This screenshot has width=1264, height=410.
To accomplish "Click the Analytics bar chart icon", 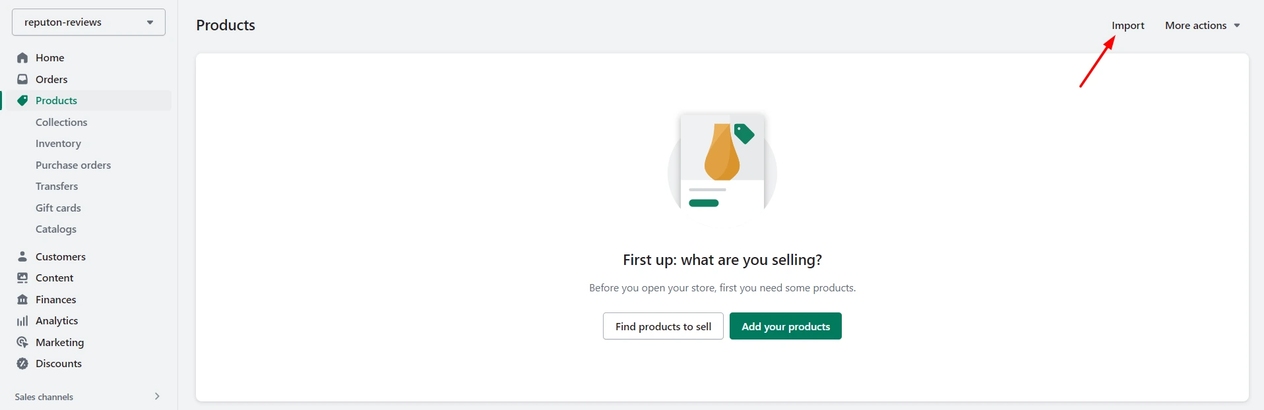I will click(22, 321).
